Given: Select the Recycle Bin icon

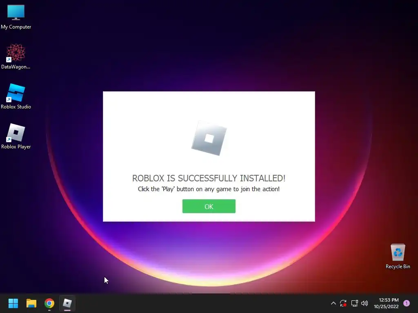Looking at the screenshot, I should pos(398,256).
